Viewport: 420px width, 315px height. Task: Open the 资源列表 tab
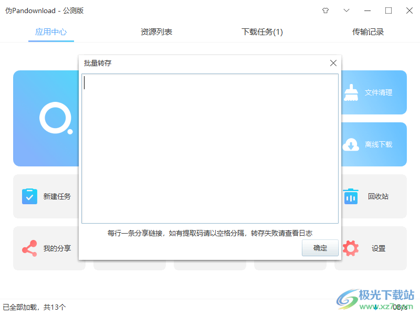[156, 32]
